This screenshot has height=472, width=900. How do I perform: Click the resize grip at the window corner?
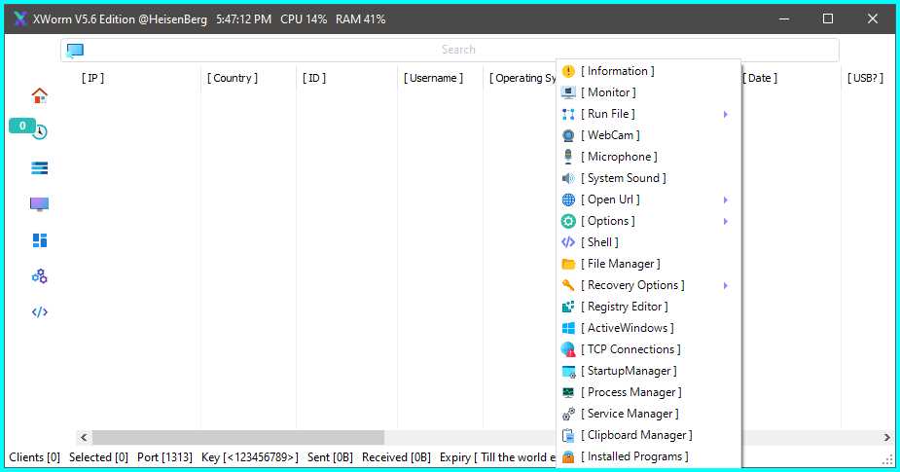click(887, 459)
